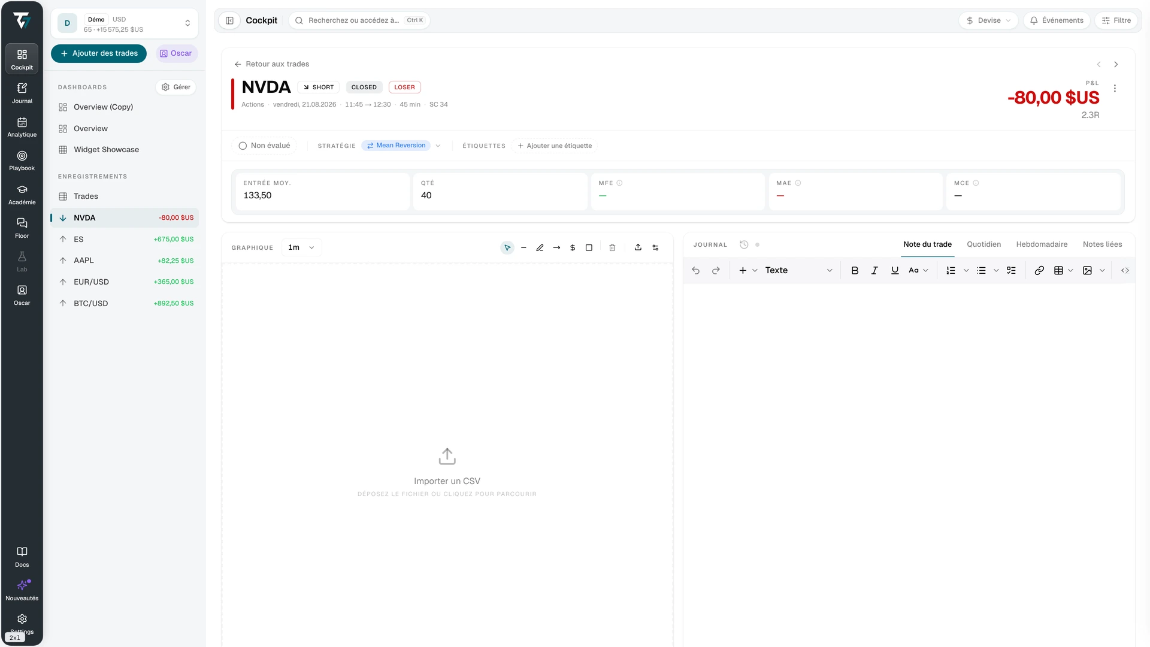Switch to the Quotidien tab
Screen dimensions: 1150x647
click(983, 244)
